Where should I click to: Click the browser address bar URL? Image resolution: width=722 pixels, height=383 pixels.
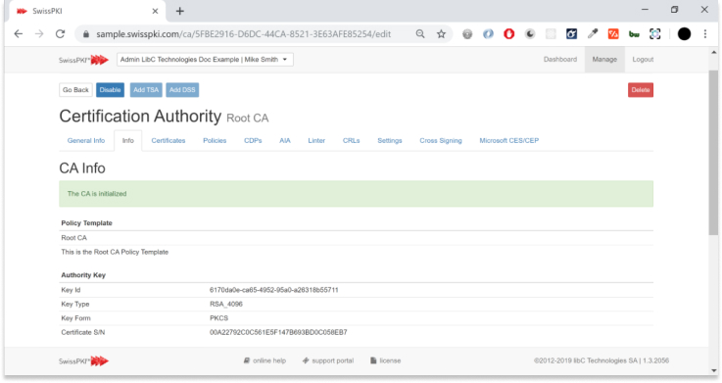tap(243, 34)
